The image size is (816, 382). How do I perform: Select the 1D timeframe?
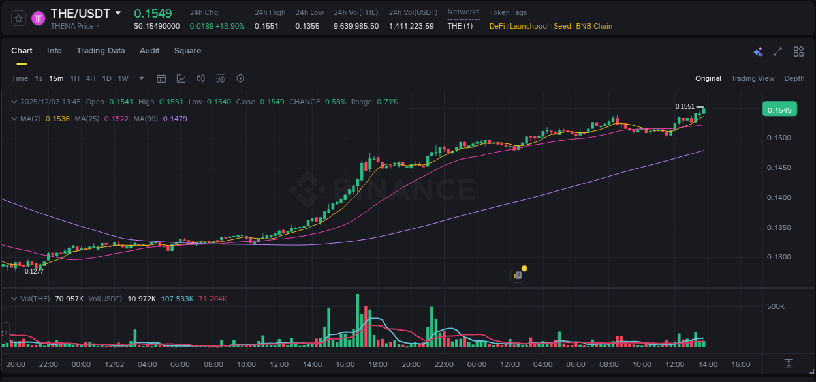point(106,78)
